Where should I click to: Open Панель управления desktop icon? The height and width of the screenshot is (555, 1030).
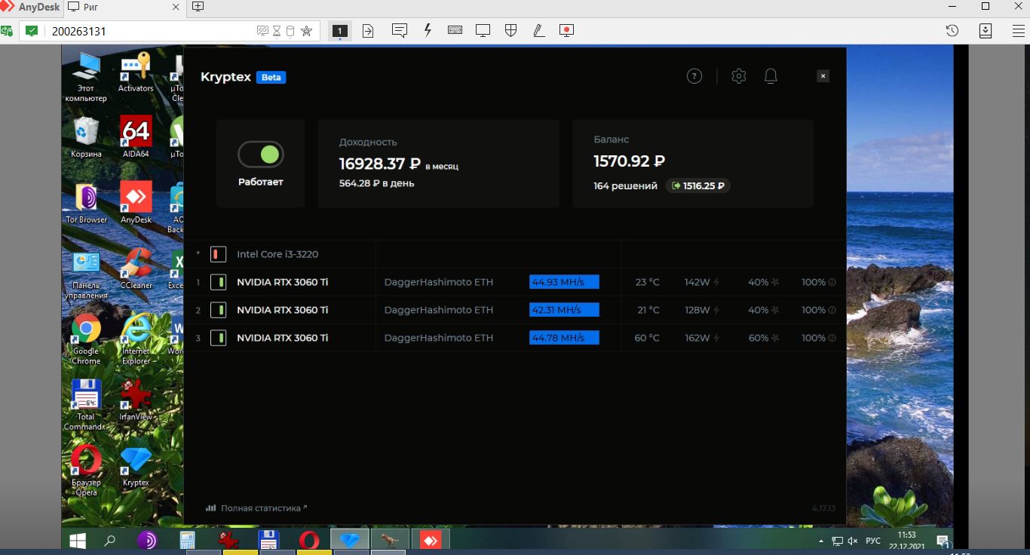coord(86,274)
